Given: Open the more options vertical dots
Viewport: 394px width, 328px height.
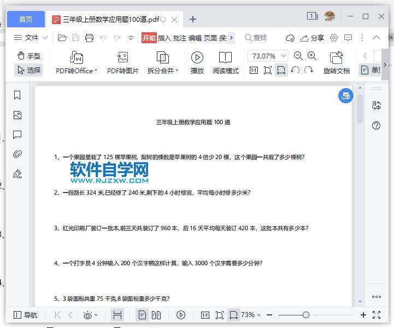Looking at the screenshot, I should [x=362, y=38].
